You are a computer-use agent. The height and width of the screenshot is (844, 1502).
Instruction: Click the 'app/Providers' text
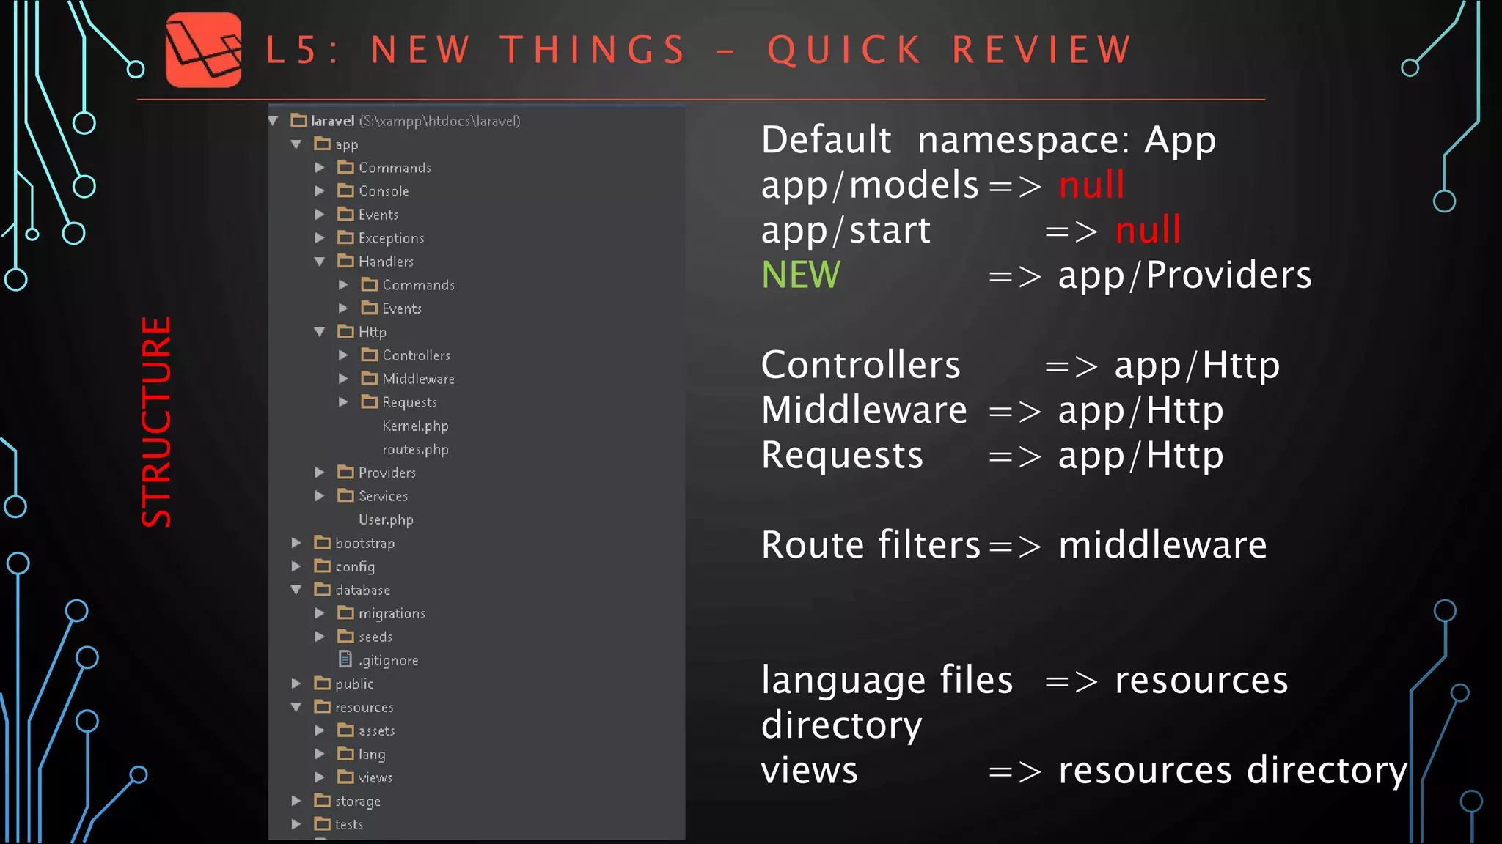point(1184,276)
